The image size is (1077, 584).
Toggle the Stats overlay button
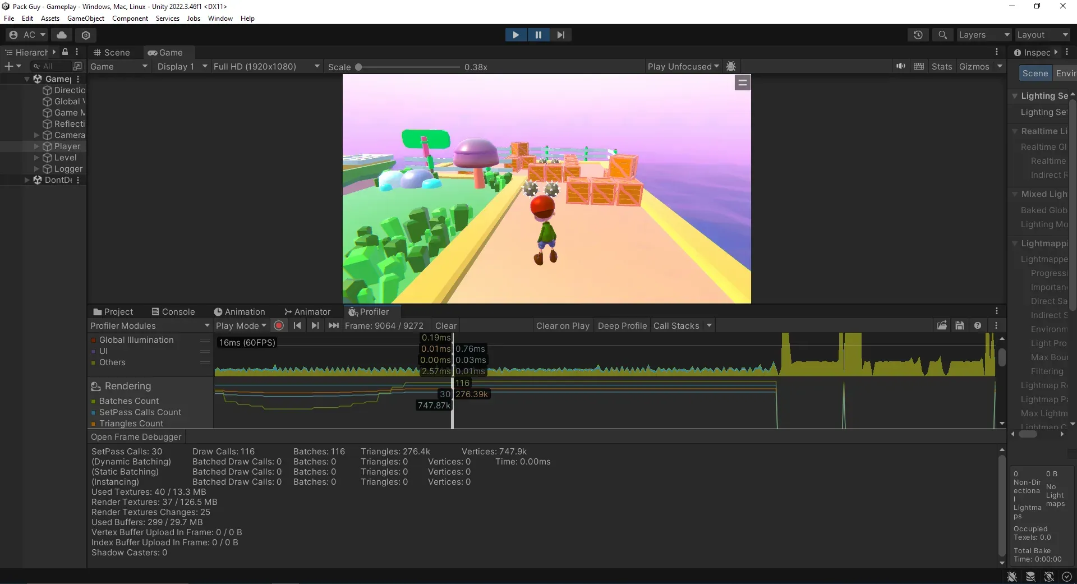942,66
